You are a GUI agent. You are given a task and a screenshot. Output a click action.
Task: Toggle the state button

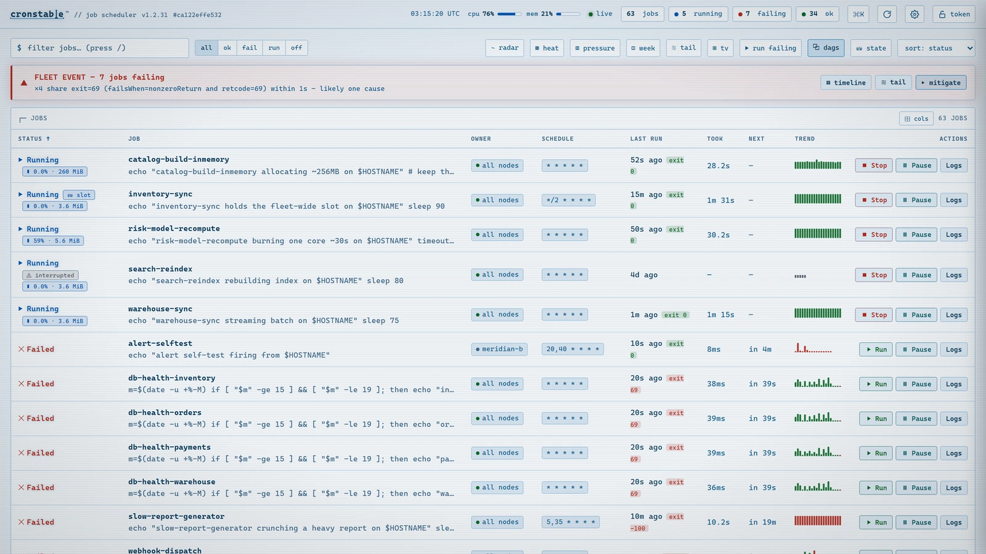pos(871,48)
